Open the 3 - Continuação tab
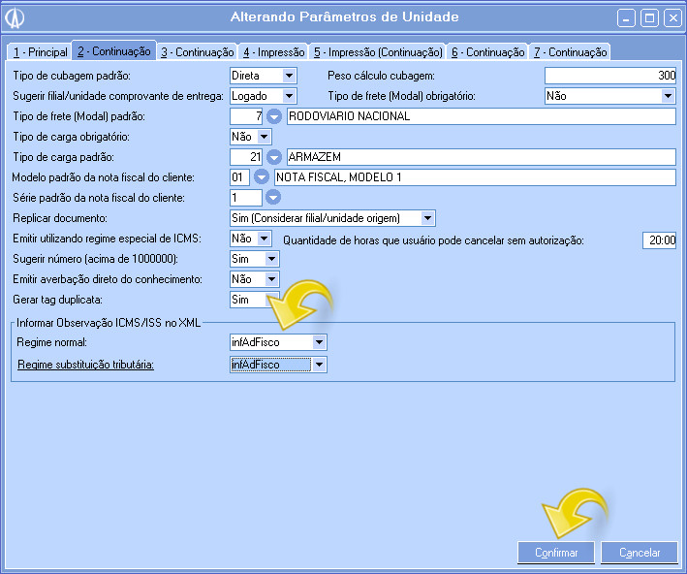Image resolution: width=687 pixels, height=574 pixels. [197, 52]
